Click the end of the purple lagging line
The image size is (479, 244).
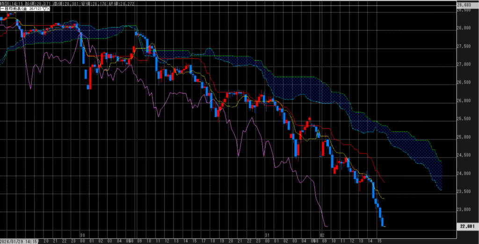pyautogui.click(x=326, y=226)
